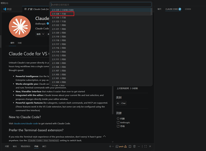Choose version 2.1.117 row

(x=101, y=44)
